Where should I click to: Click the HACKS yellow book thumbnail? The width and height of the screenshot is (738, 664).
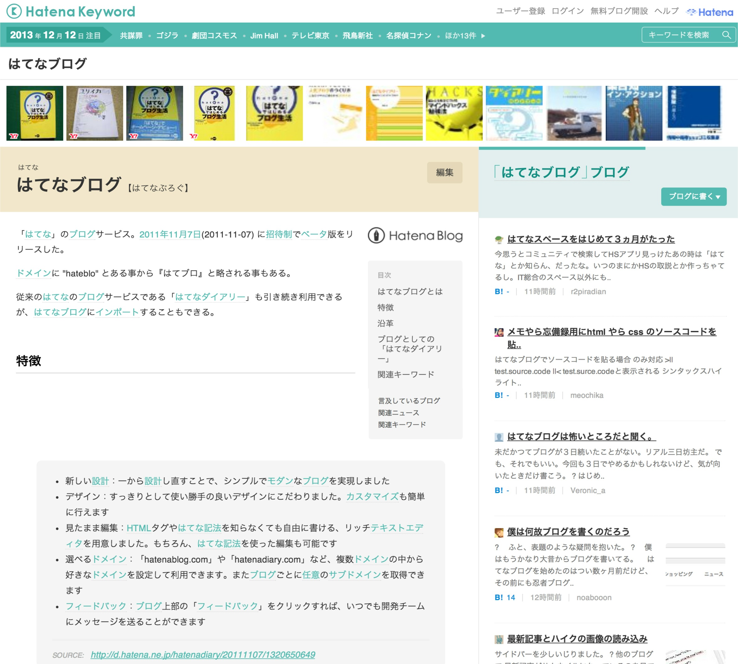click(454, 113)
